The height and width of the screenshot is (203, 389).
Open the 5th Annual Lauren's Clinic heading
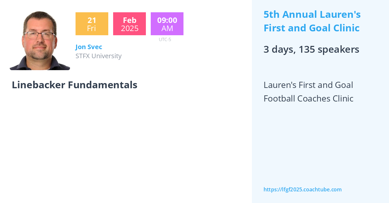click(x=312, y=21)
